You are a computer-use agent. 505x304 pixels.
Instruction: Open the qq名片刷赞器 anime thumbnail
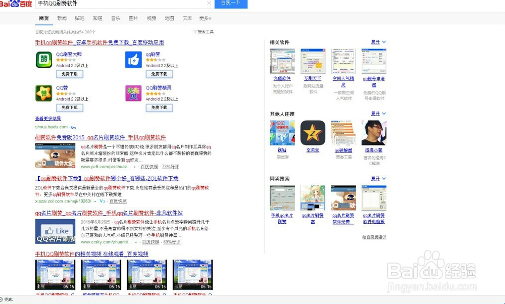click(313, 198)
